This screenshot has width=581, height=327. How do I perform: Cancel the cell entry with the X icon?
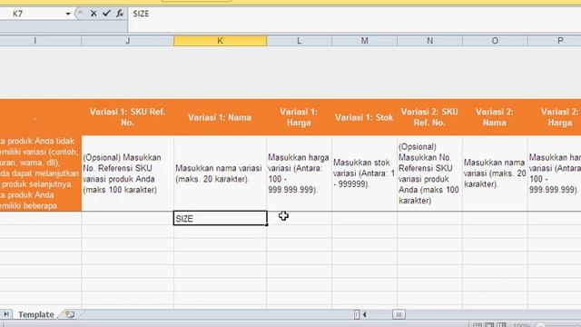(x=94, y=14)
